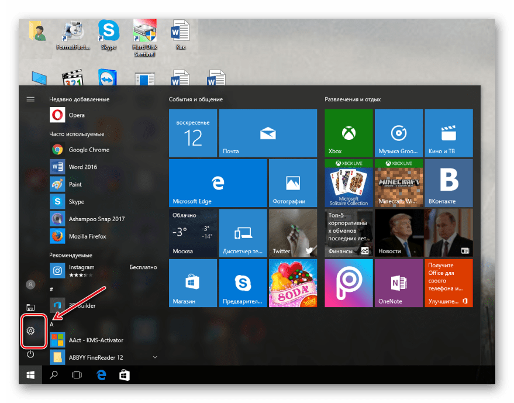Open the Minecraft game tile
The width and height of the screenshot is (514, 403).
click(x=399, y=183)
